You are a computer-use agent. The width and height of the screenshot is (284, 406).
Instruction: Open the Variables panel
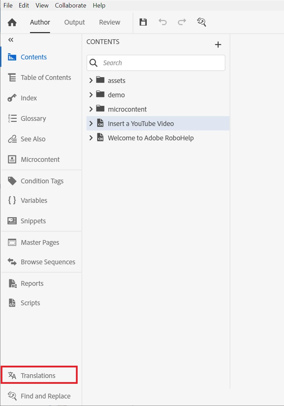coord(41,200)
